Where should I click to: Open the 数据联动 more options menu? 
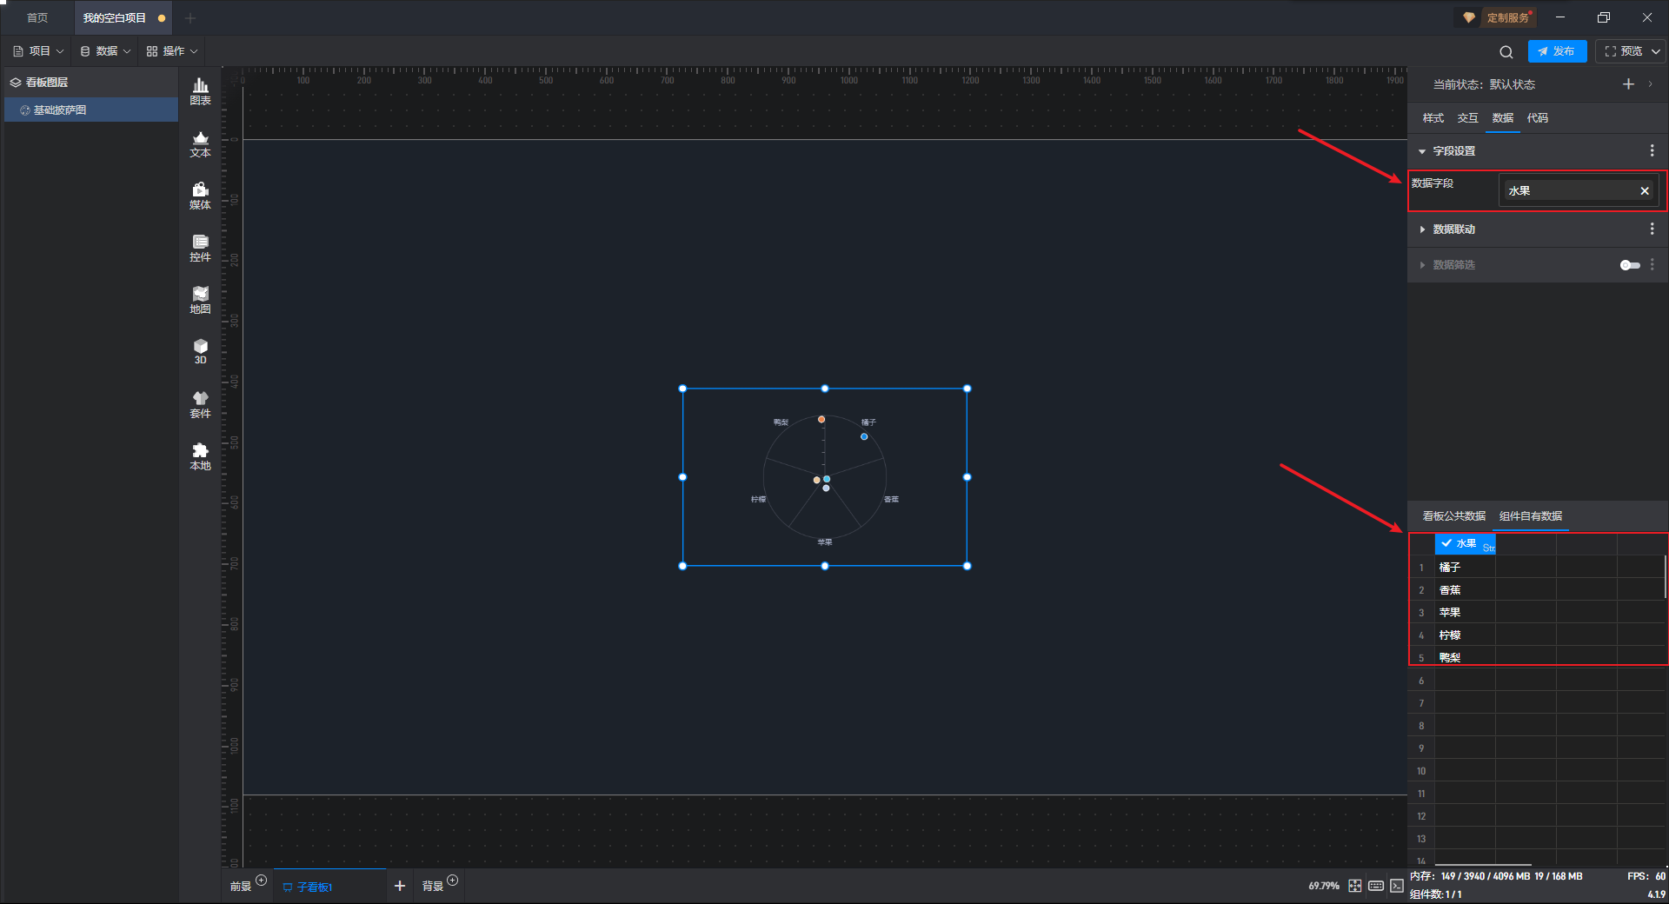point(1652,229)
